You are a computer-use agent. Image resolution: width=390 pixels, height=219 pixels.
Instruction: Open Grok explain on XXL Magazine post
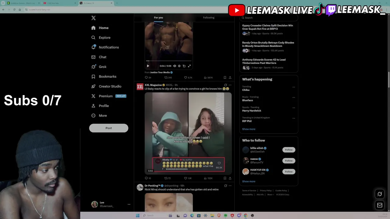[225, 85]
